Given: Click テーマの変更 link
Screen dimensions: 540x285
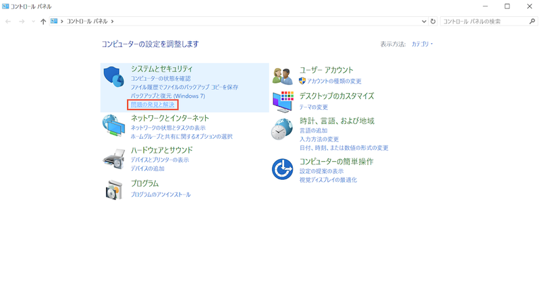Looking at the screenshot, I should [314, 106].
